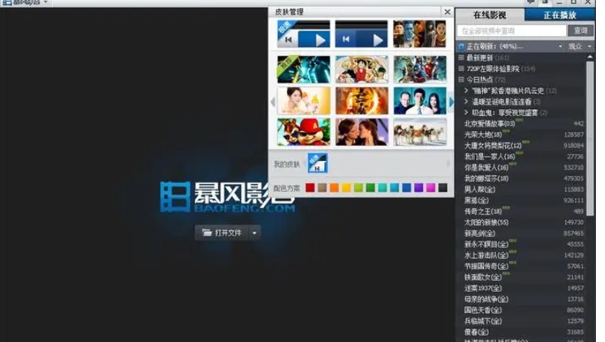The width and height of the screenshot is (605, 342).
Task: Choose the Tron neon skin thumbnail
Action: [304, 69]
